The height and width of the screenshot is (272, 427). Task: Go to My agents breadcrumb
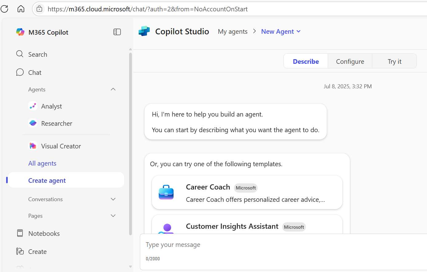233,32
